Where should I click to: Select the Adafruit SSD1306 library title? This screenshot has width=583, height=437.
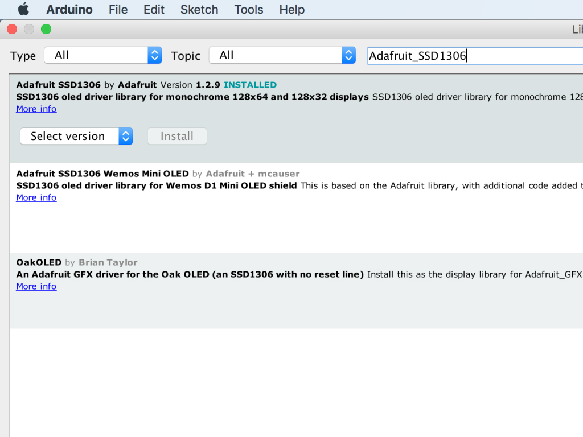(x=59, y=85)
